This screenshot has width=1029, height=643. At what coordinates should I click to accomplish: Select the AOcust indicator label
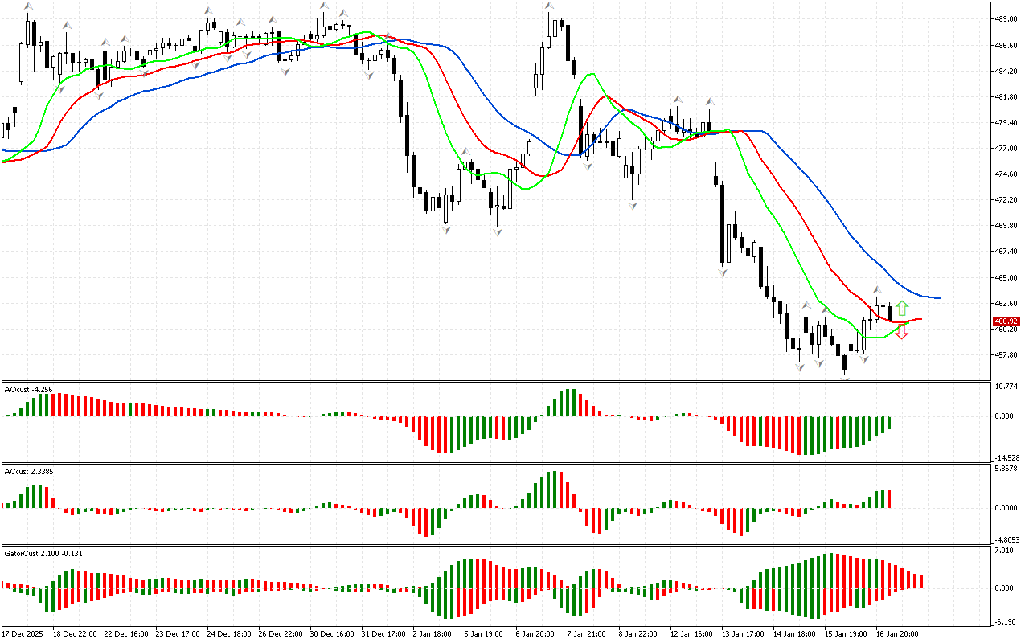coord(29,389)
